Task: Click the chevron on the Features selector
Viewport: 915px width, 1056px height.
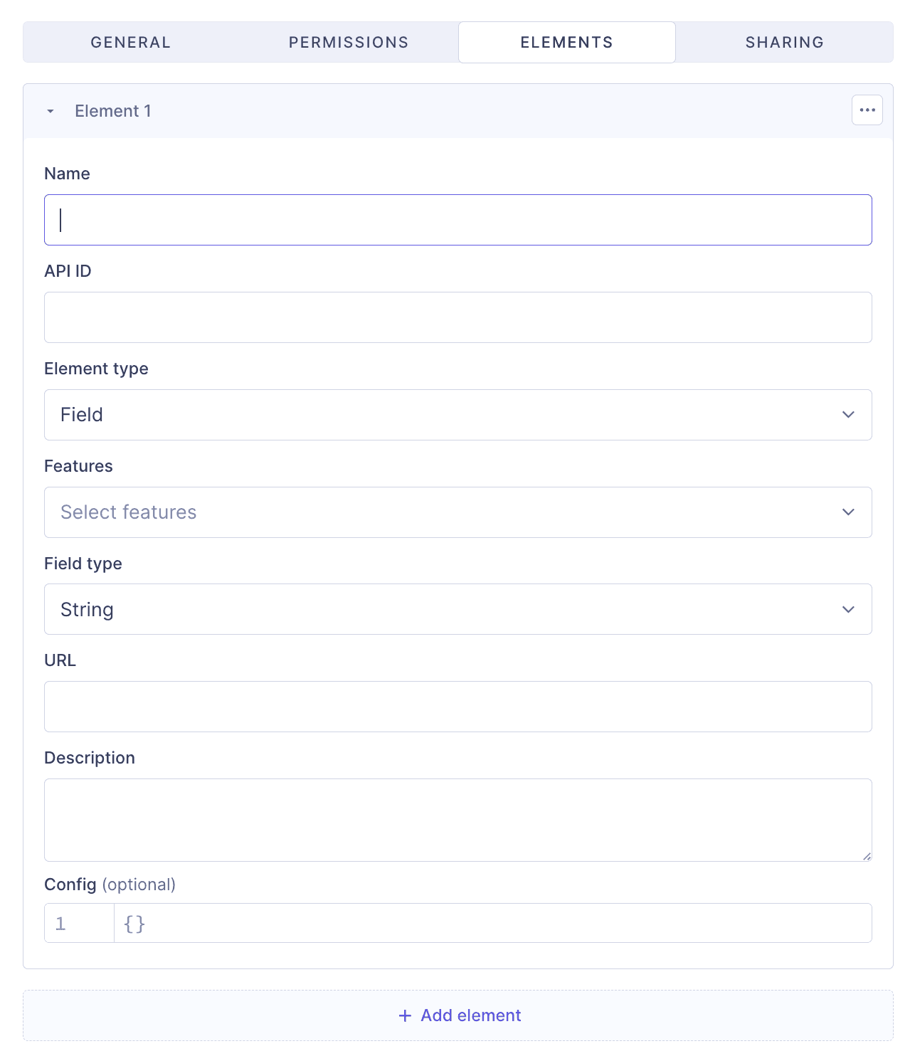Action: pos(847,512)
